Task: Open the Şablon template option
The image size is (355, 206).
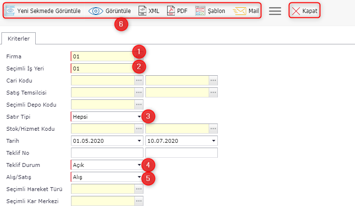Action: pyautogui.click(x=200, y=11)
